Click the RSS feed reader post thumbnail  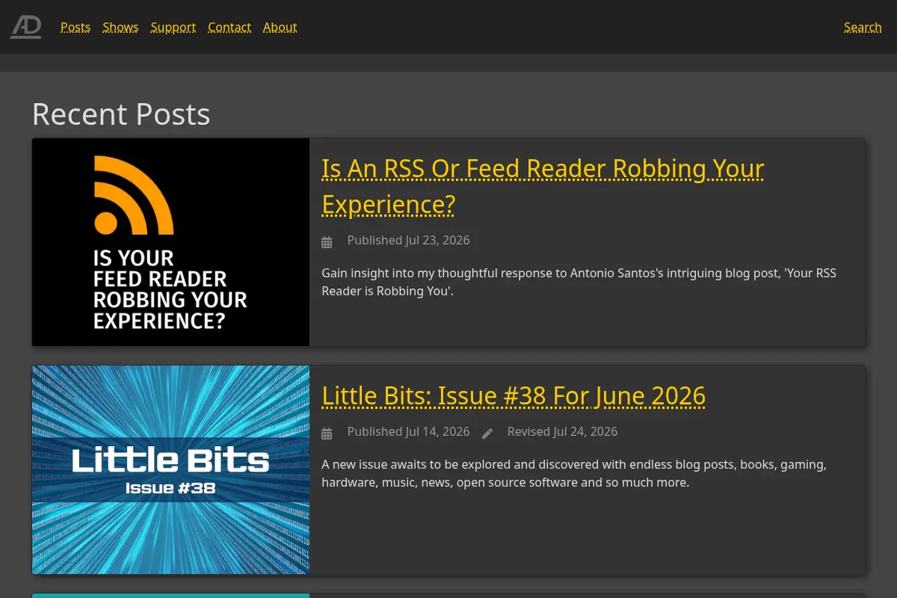[170, 242]
